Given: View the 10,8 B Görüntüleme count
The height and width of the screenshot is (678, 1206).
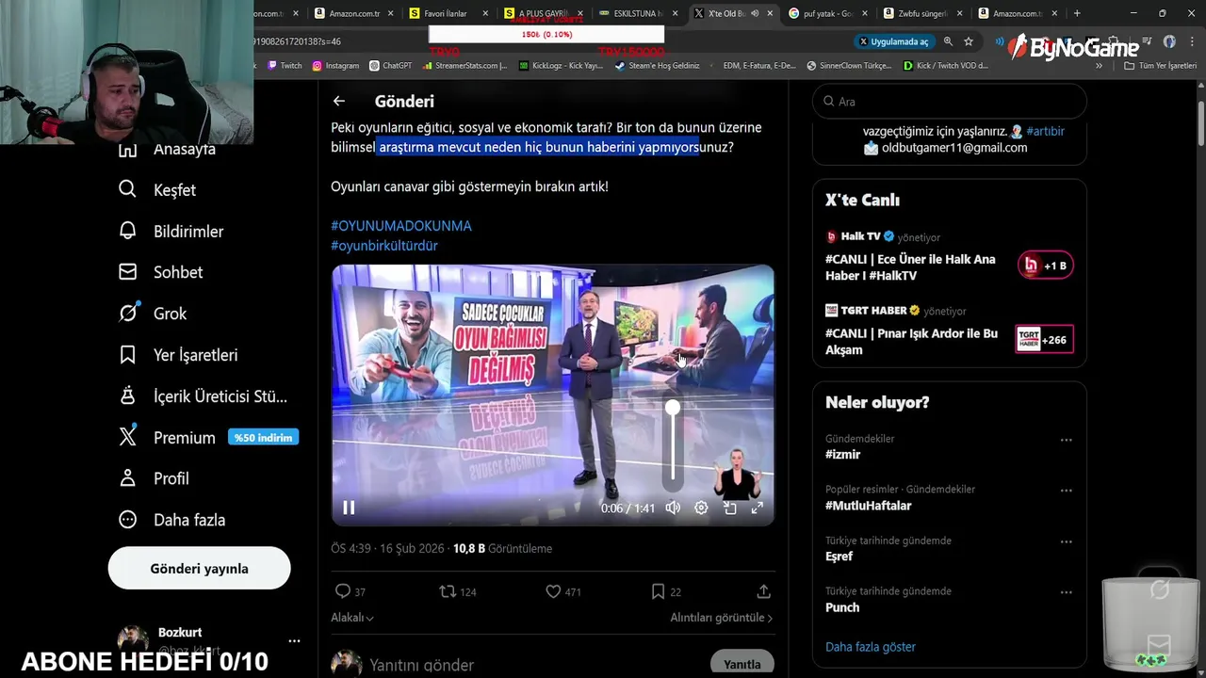Looking at the screenshot, I should [502, 548].
